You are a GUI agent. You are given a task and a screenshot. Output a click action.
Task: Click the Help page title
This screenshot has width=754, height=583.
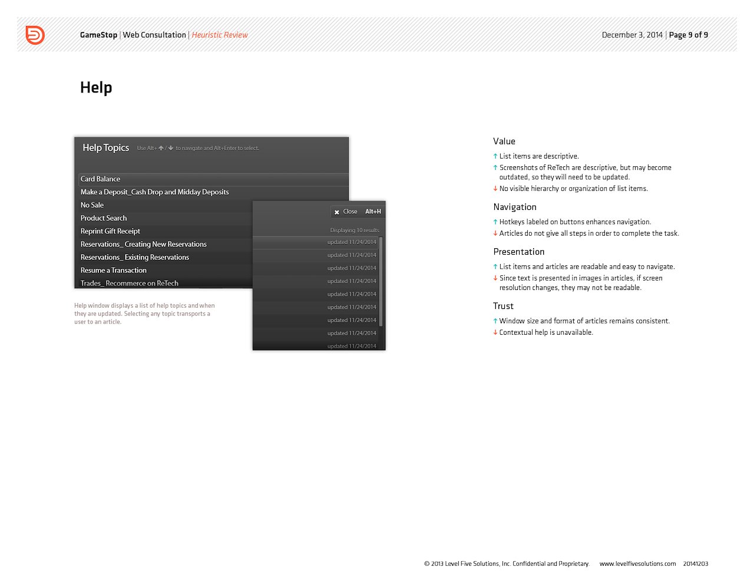96,87
